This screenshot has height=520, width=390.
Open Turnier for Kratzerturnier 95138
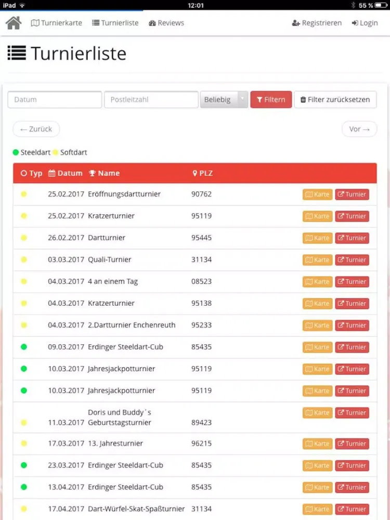[352, 304]
